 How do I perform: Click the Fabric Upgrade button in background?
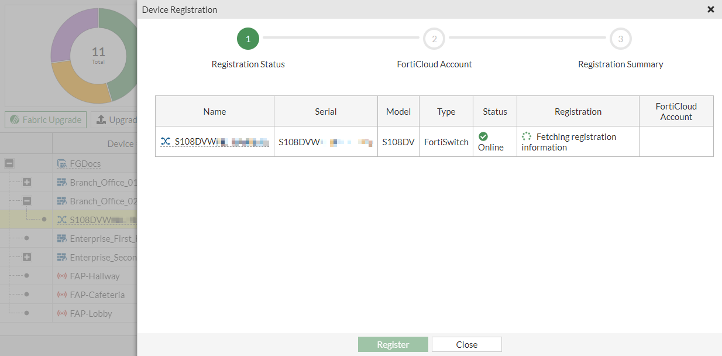46,119
